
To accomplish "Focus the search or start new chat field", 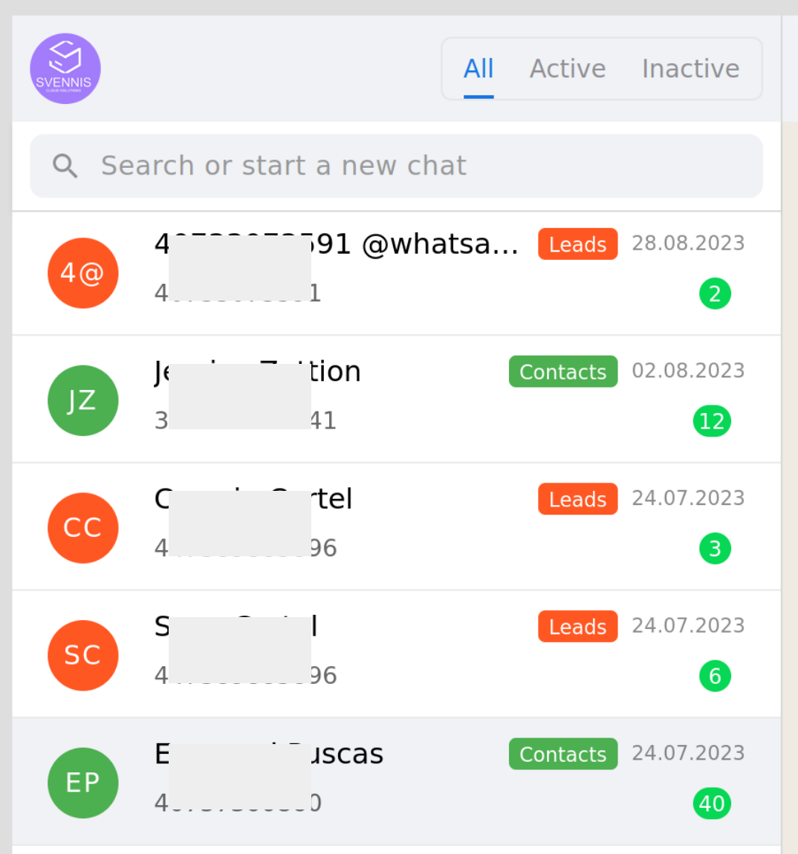I will (396, 166).
